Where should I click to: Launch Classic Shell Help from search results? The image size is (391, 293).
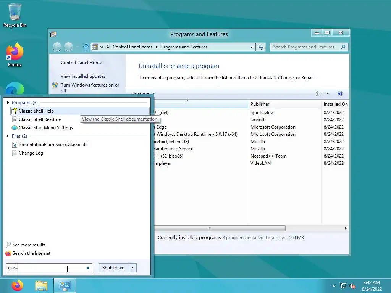point(80,111)
